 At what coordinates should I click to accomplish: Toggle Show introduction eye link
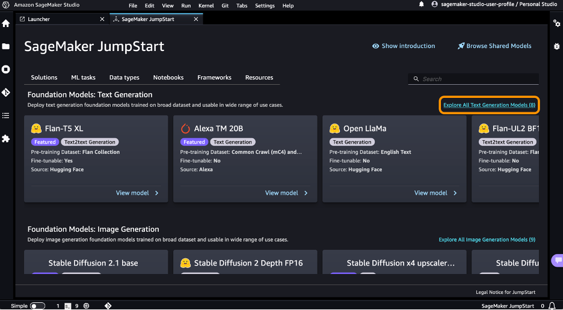[404, 46]
